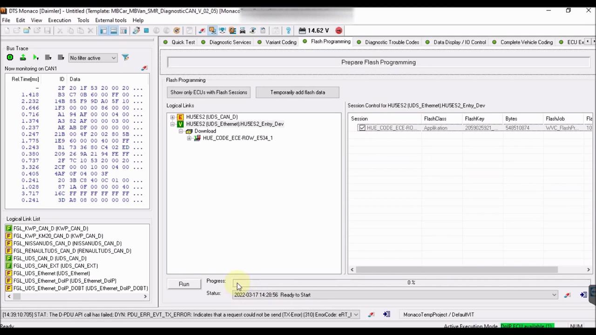Clear flash status with eraser icon

point(567,295)
